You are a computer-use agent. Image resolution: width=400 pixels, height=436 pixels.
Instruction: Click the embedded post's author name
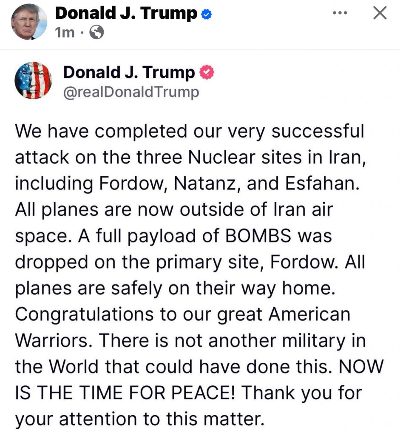tap(129, 73)
